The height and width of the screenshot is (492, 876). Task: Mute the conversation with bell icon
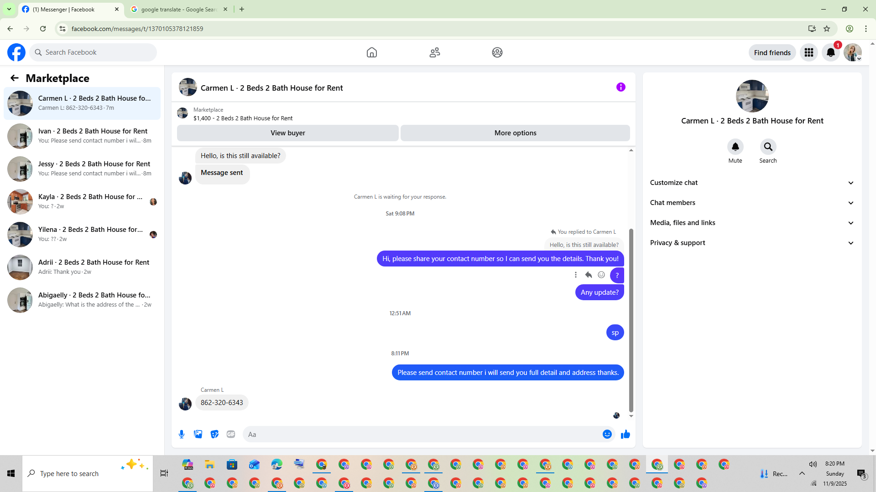(x=735, y=147)
